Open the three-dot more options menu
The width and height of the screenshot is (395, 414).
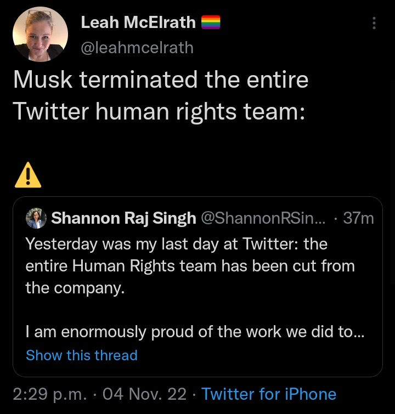(x=374, y=22)
